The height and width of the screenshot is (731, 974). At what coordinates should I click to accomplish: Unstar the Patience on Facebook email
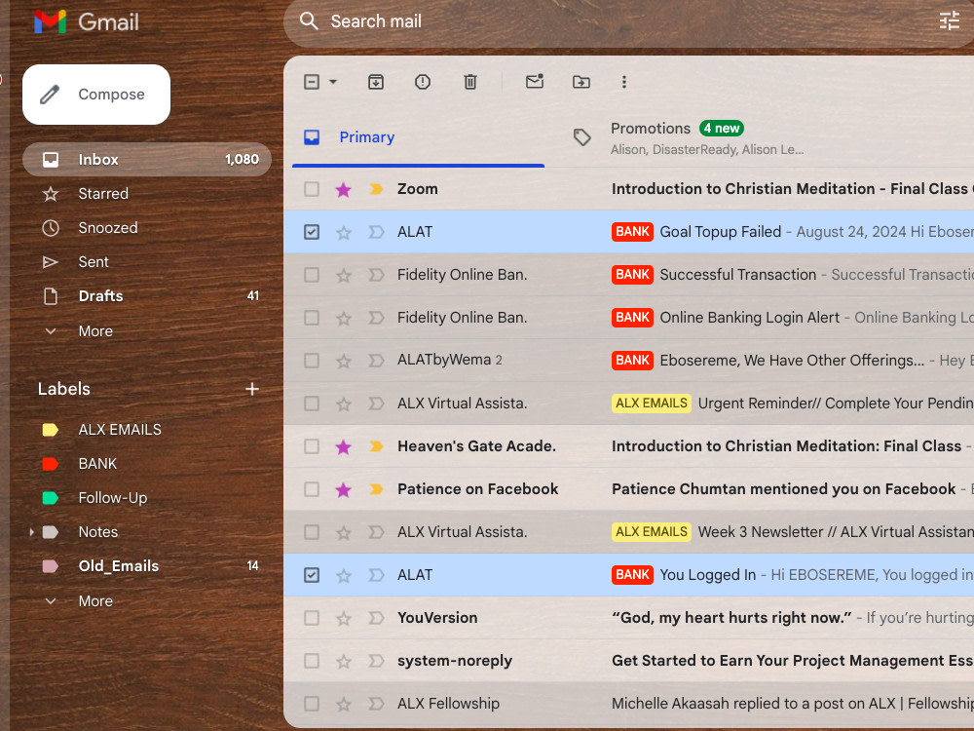click(x=344, y=490)
